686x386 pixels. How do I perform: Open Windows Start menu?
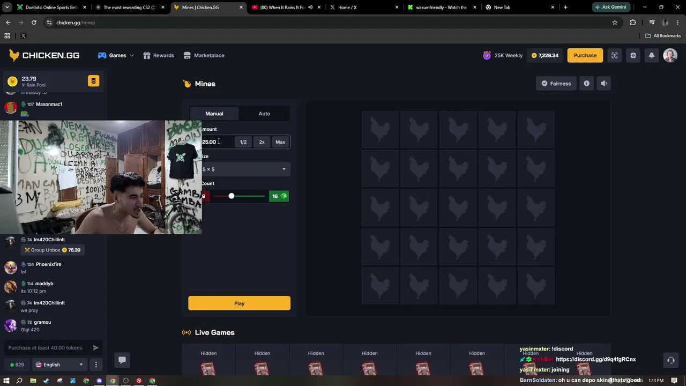pos(6,381)
